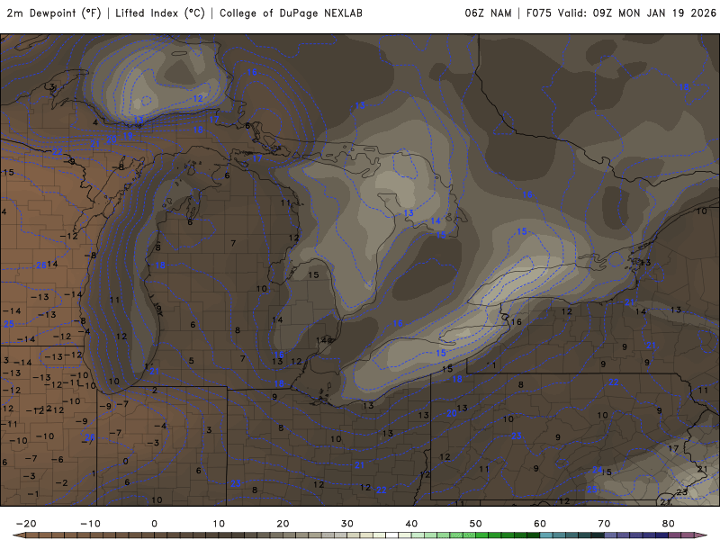The width and height of the screenshot is (720, 540).
Task: Click the teal color bar segment past 60
Action: click(546, 535)
